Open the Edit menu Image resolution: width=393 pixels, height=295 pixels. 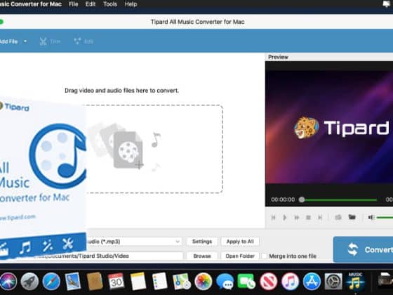click(x=91, y=4)
